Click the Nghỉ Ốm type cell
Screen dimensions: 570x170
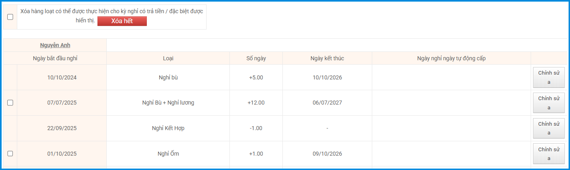[x=168, y=154]
